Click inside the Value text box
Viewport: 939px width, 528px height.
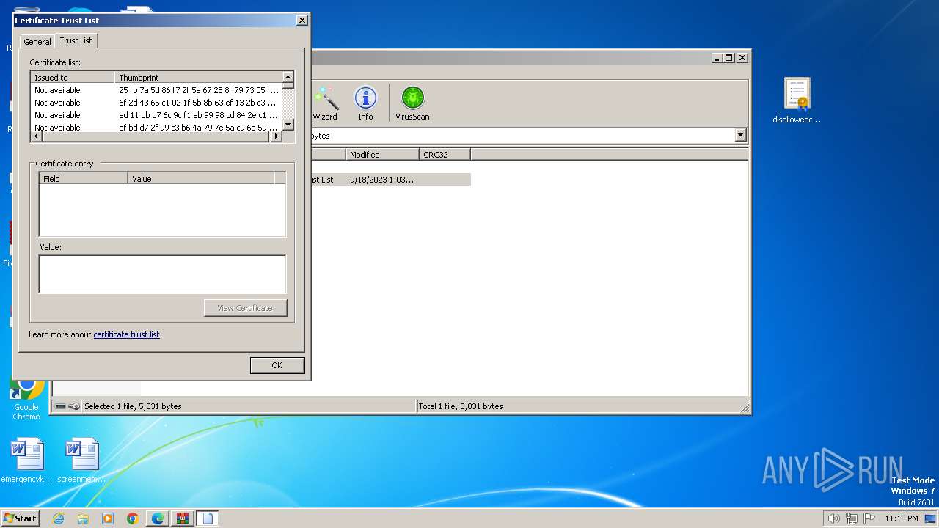tap(162, 274)
